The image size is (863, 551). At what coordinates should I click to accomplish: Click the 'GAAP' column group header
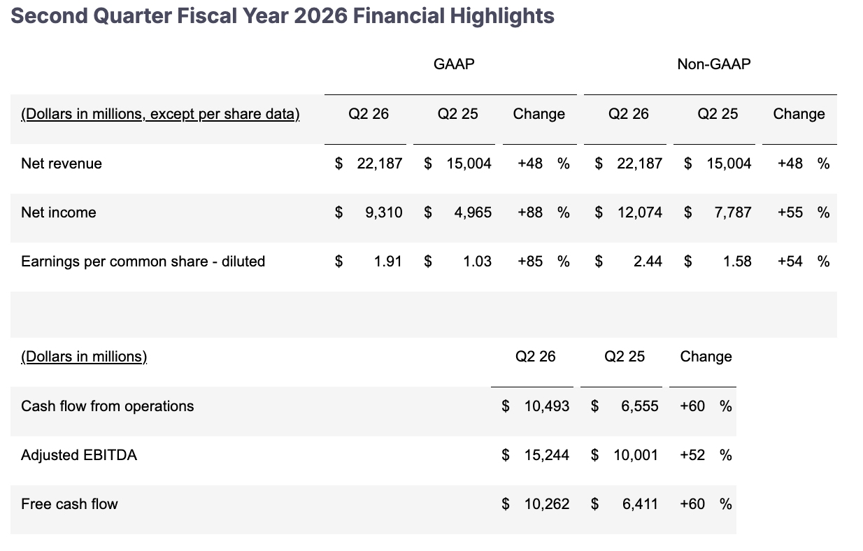coord(454,64)
